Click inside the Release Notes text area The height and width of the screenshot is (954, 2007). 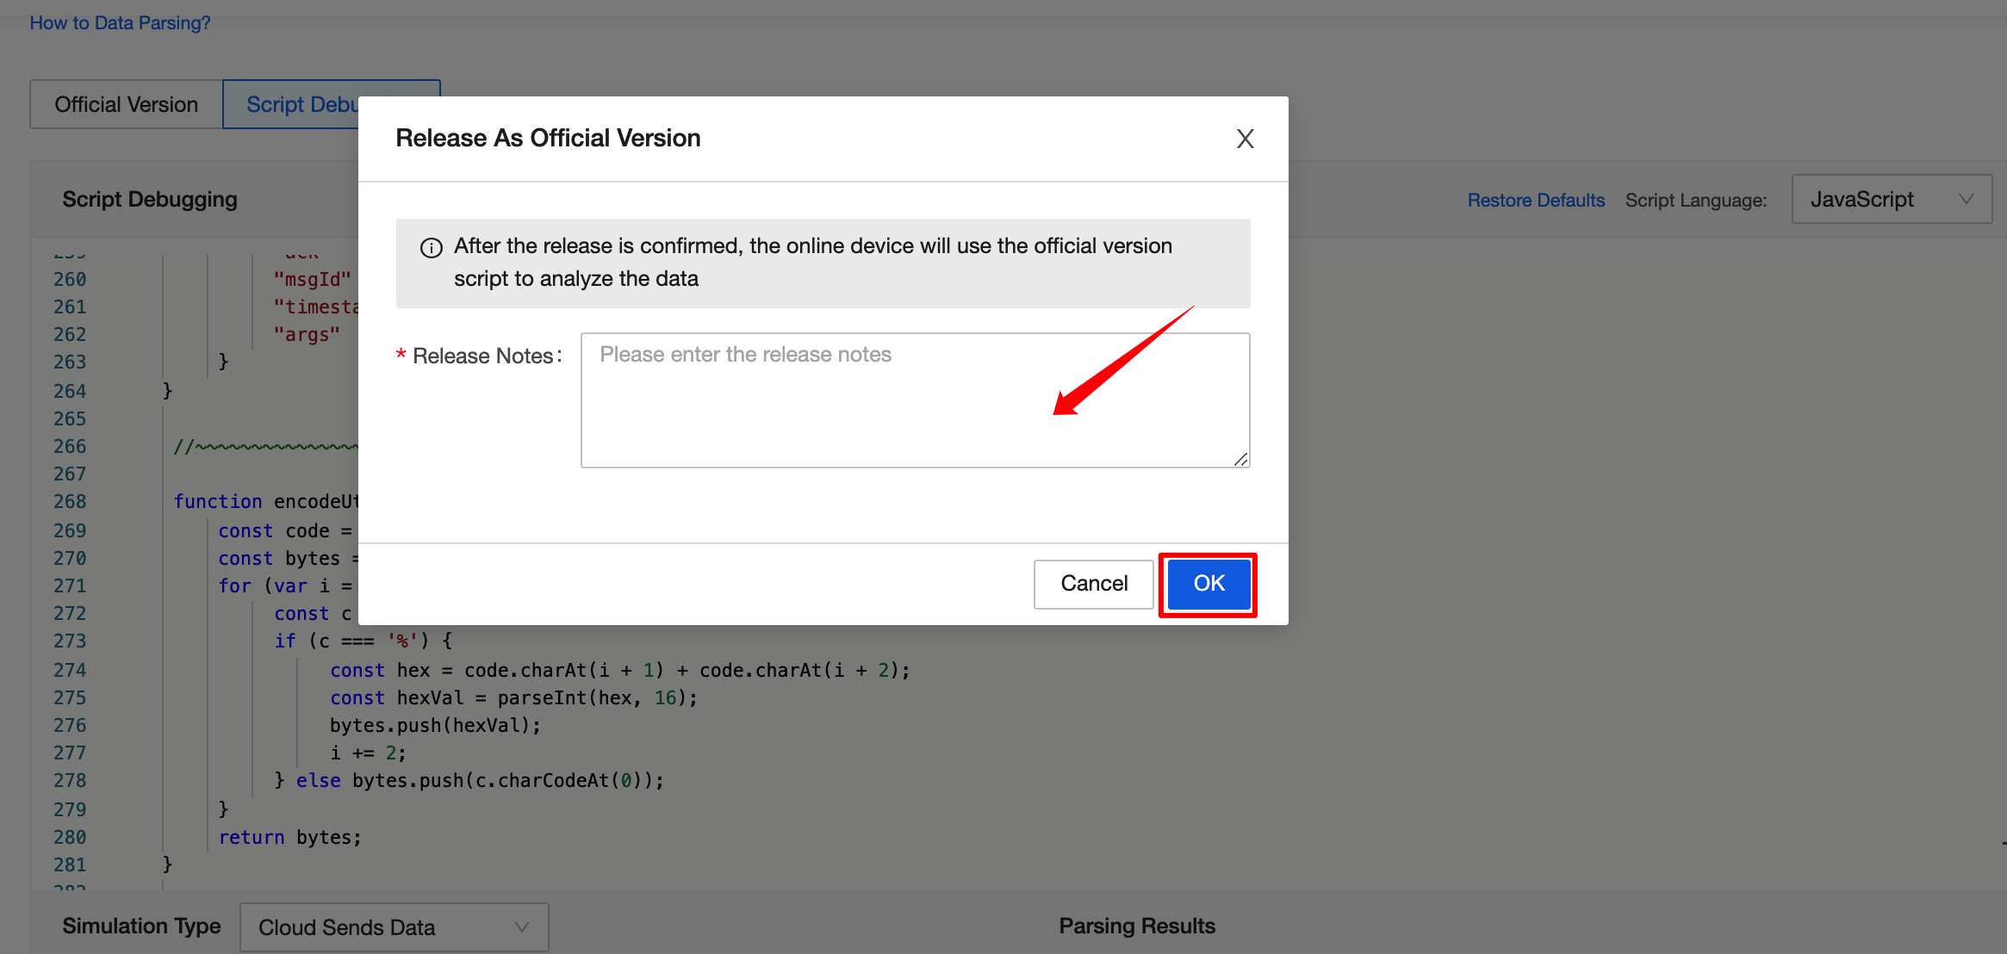point(915,400)
